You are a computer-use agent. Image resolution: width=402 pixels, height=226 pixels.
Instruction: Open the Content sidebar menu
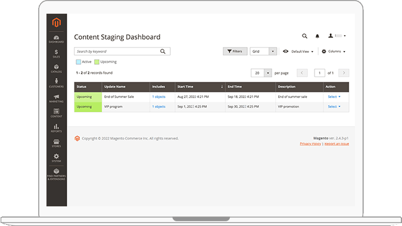point(57,113)
